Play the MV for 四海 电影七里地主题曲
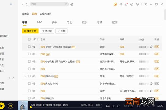 (73, 47)
